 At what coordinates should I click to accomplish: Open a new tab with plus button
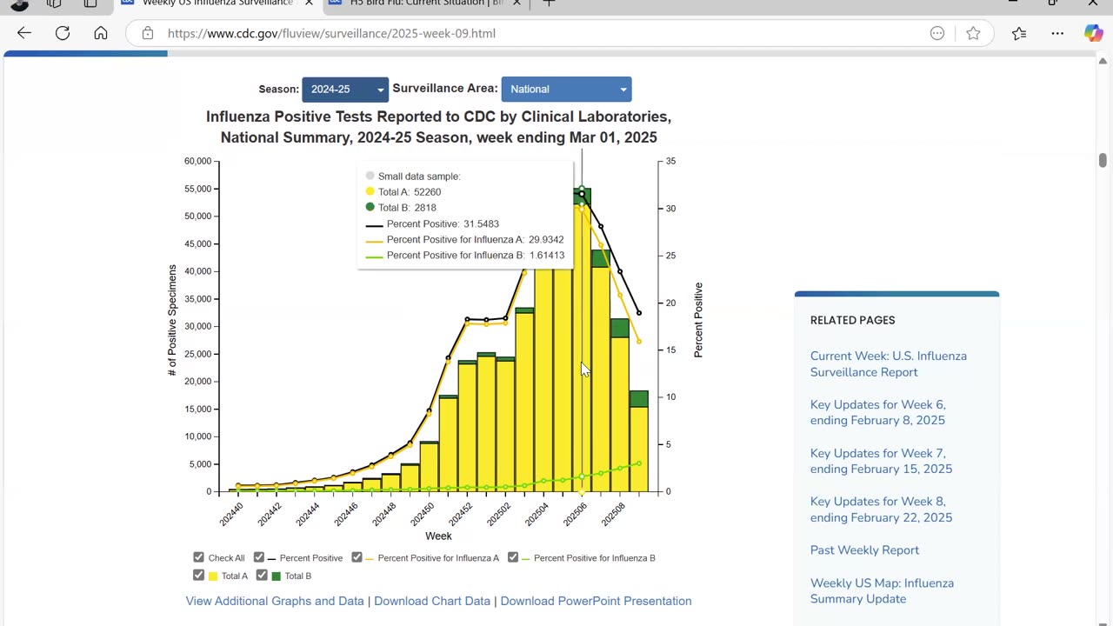tap(549, 3)
